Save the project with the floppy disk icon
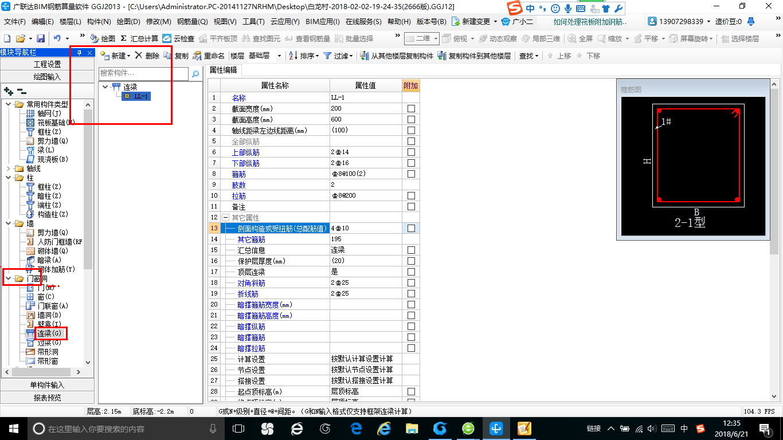 click(41, 38)
